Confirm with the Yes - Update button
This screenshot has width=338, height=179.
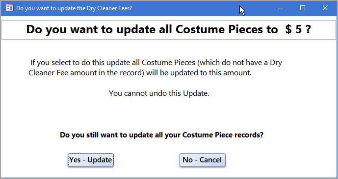tap(91, 160)
